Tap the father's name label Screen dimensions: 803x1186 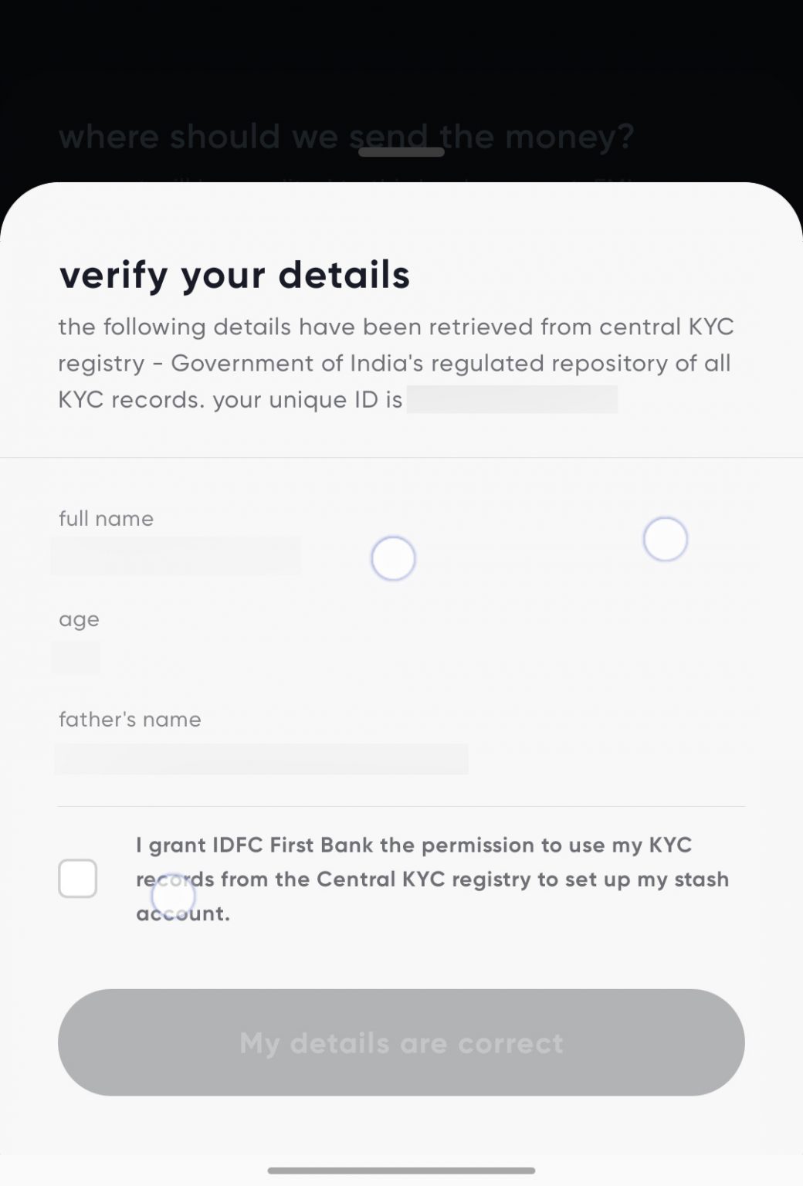129,719
